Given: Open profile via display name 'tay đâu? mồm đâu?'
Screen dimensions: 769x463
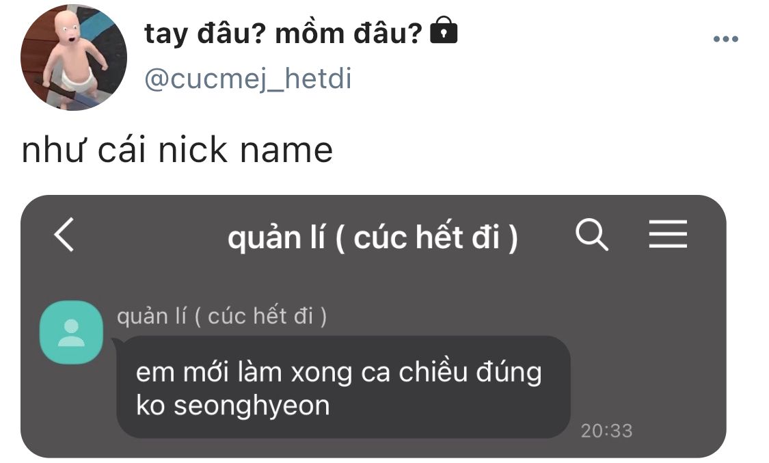Looking at the screenshot, I should pyautogui.click(x=283, y=34).
